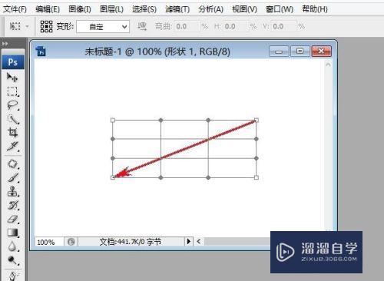Open the 分析(A) menu
Viewport: 384px width, 281px height.
tap(210, 9)
